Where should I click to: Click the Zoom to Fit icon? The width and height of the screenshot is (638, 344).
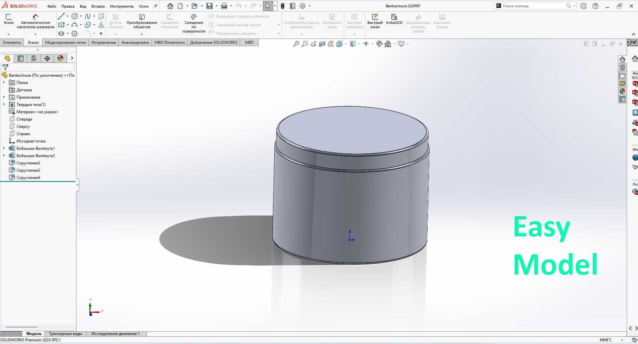[x=296, y=44]
